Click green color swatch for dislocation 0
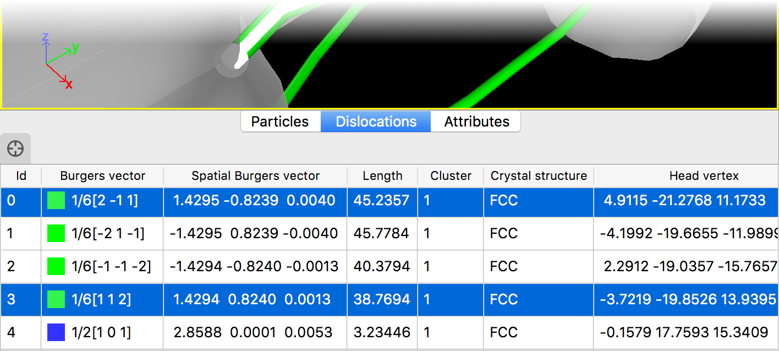The width and height of the screenshot is (779, 351). 56,200
